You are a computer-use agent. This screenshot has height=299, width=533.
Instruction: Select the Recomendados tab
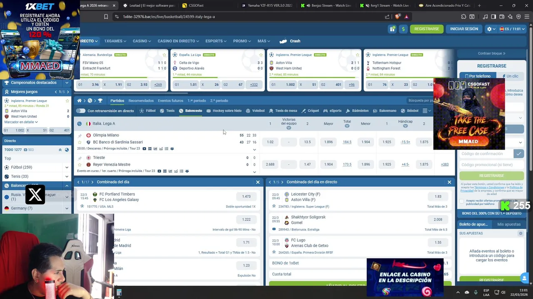[x=141, y=100]
